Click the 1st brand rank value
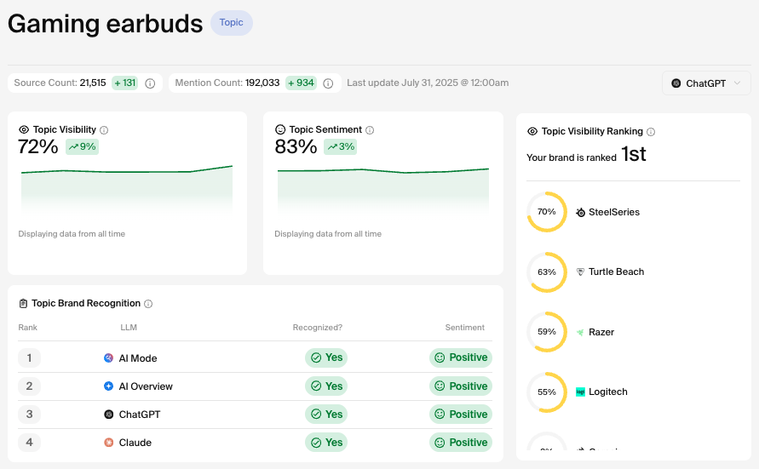Viewport: 759px width, 469px height. 634,154
